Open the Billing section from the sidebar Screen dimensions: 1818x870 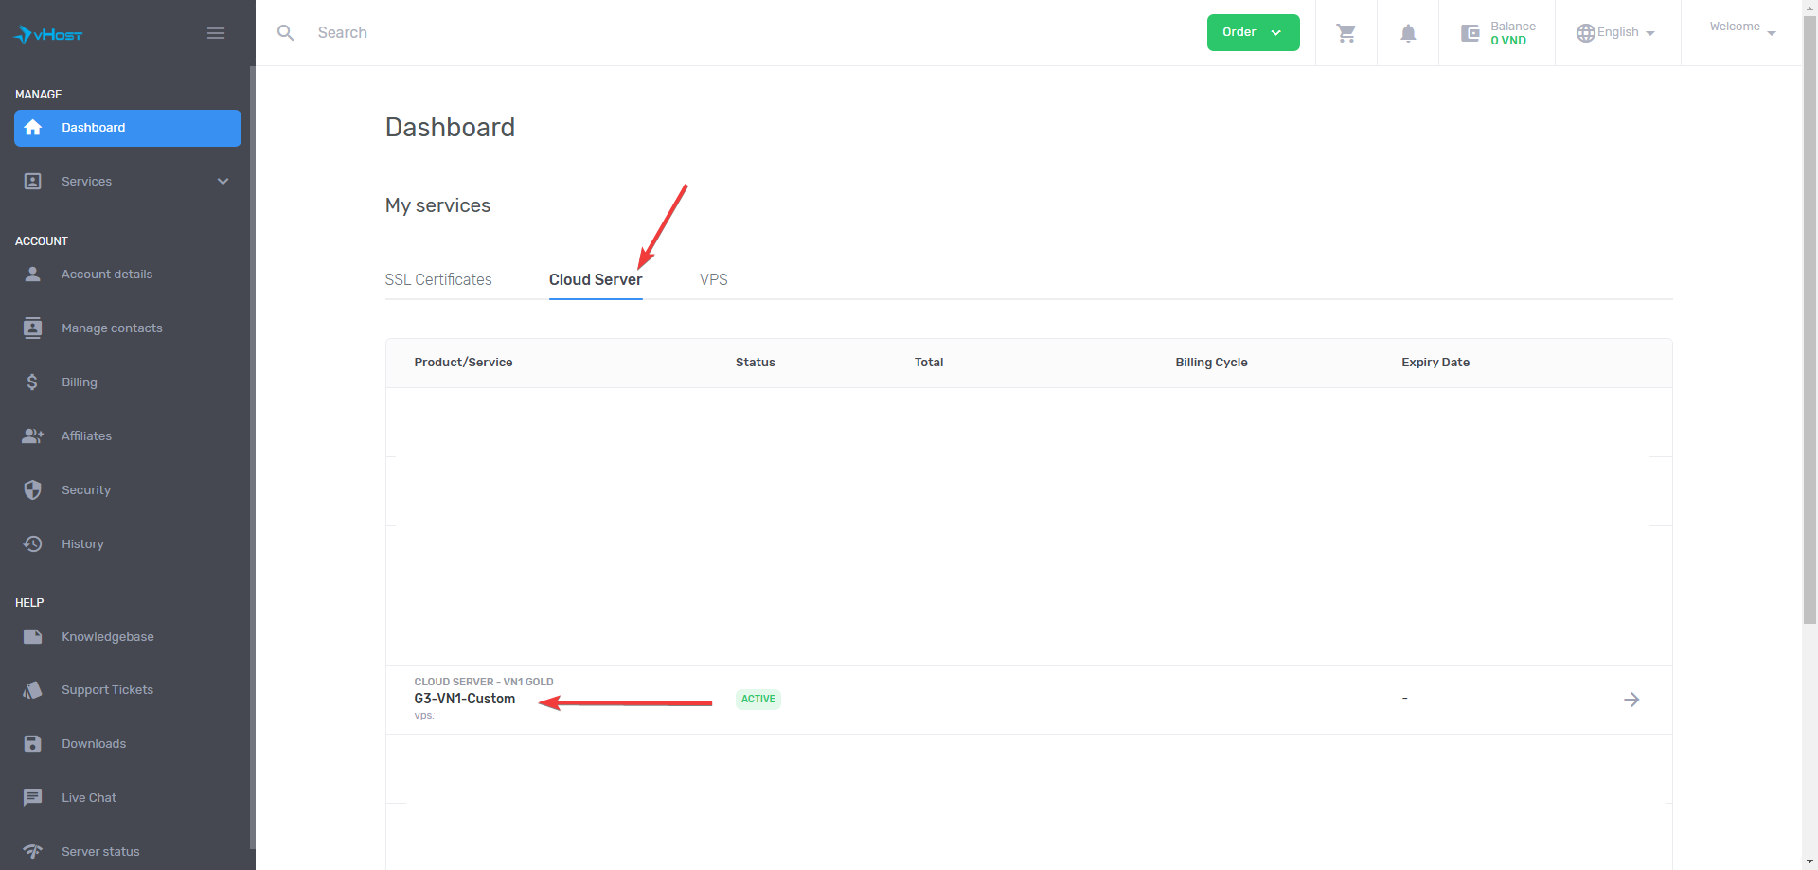79,382
